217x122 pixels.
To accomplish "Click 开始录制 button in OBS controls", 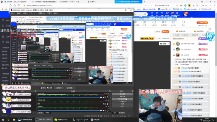I will click(122, 97).
